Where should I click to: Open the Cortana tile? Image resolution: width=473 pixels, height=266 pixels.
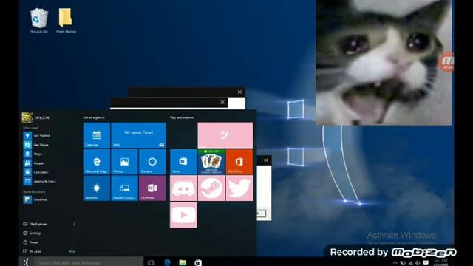pyautogui.click(x=152, y=162)
